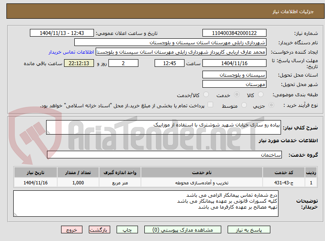Click the quantity cell 1,000
This screenshot has width=325, height=241.
78,183
